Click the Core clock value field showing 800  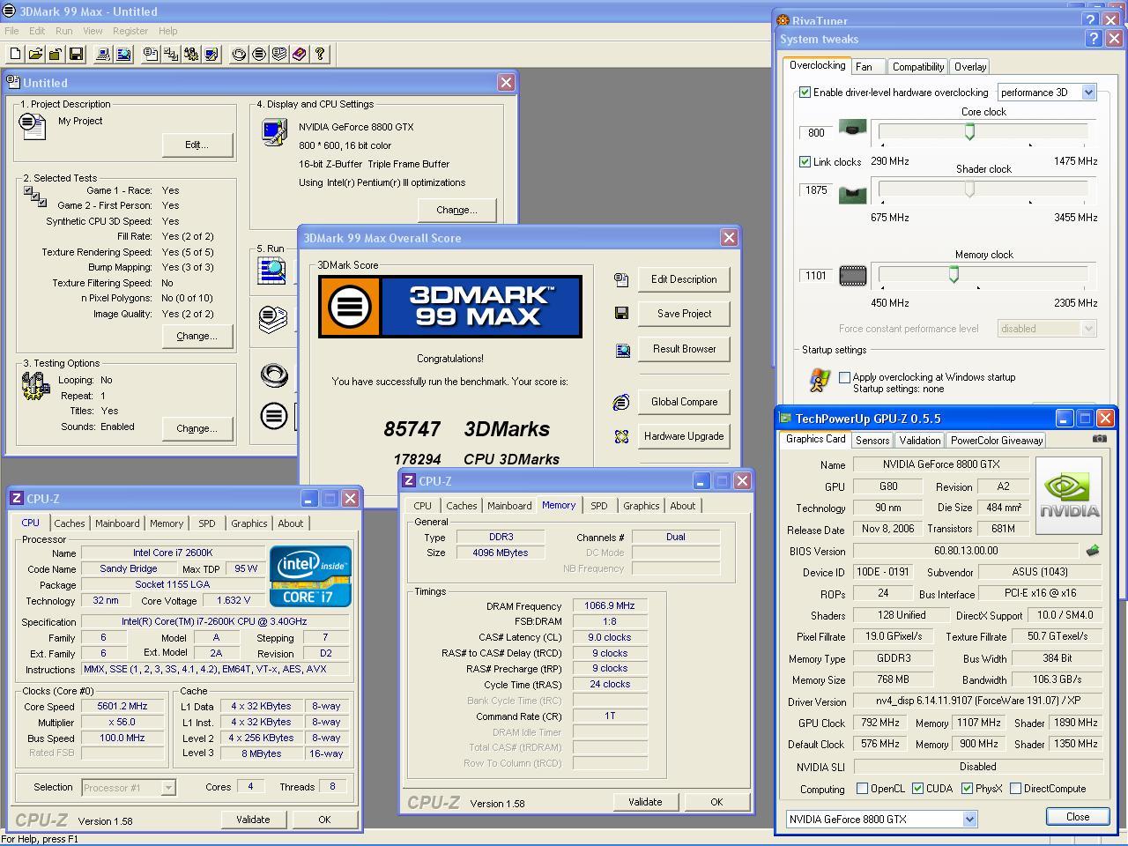(816, 132)
